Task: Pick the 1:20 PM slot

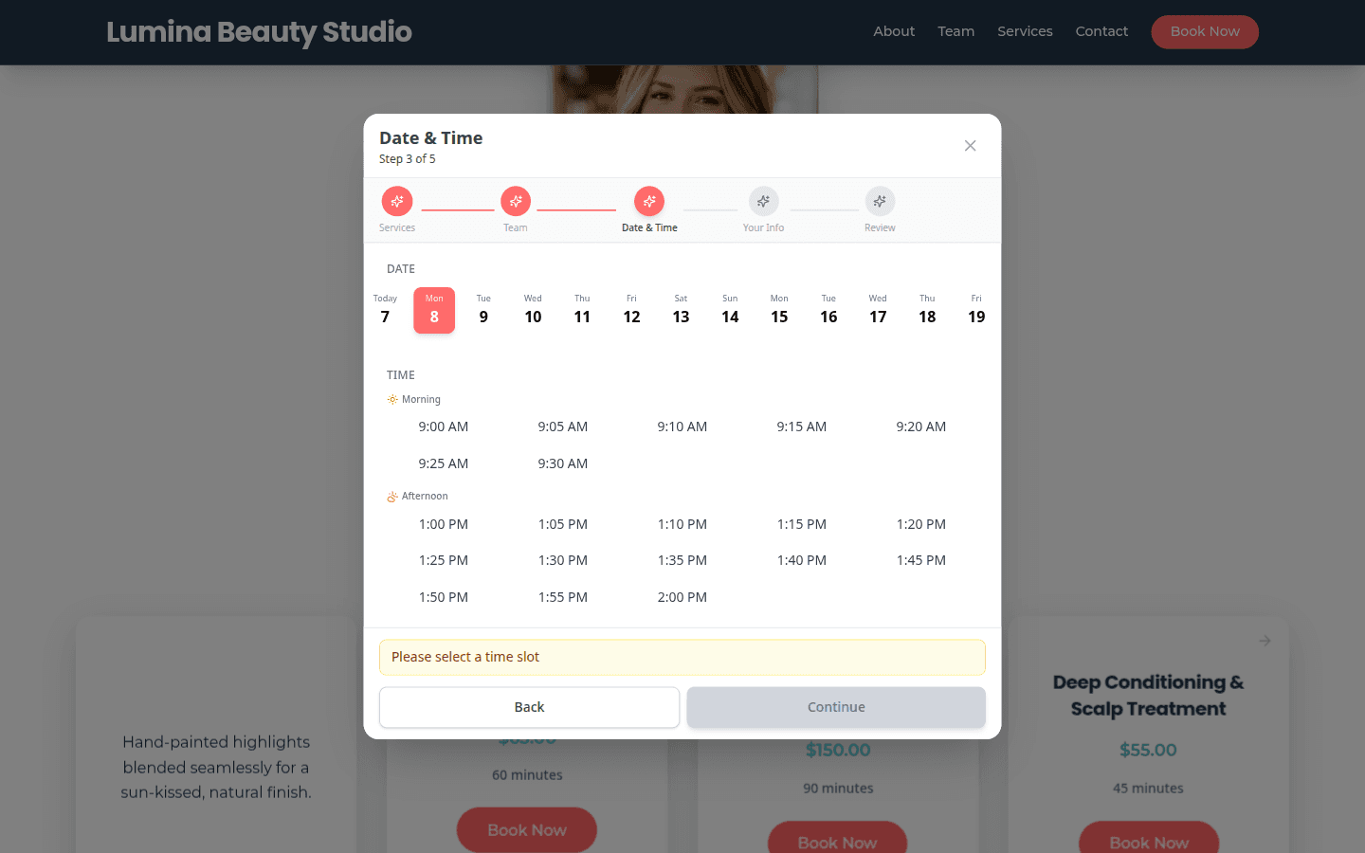Action: coord(921,524)
